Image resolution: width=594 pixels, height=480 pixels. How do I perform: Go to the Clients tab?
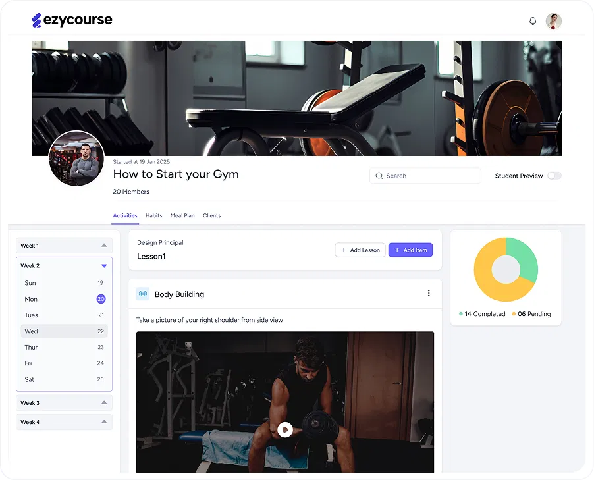211,215
